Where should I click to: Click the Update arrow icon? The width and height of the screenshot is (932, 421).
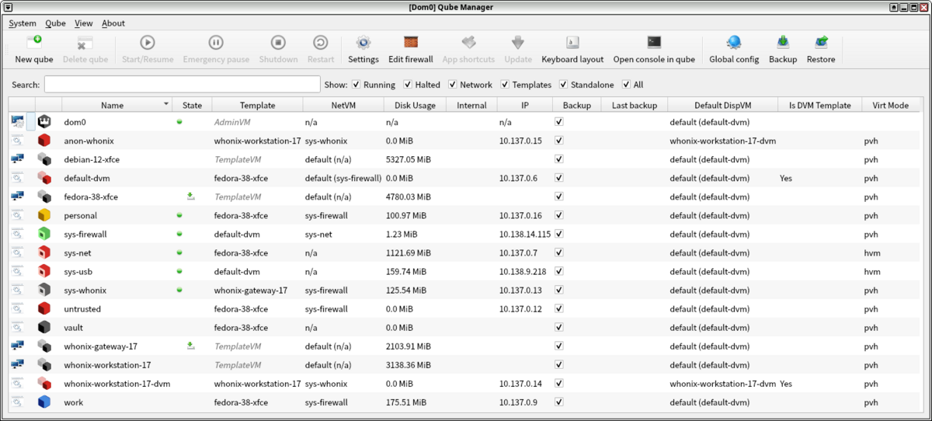518,43
